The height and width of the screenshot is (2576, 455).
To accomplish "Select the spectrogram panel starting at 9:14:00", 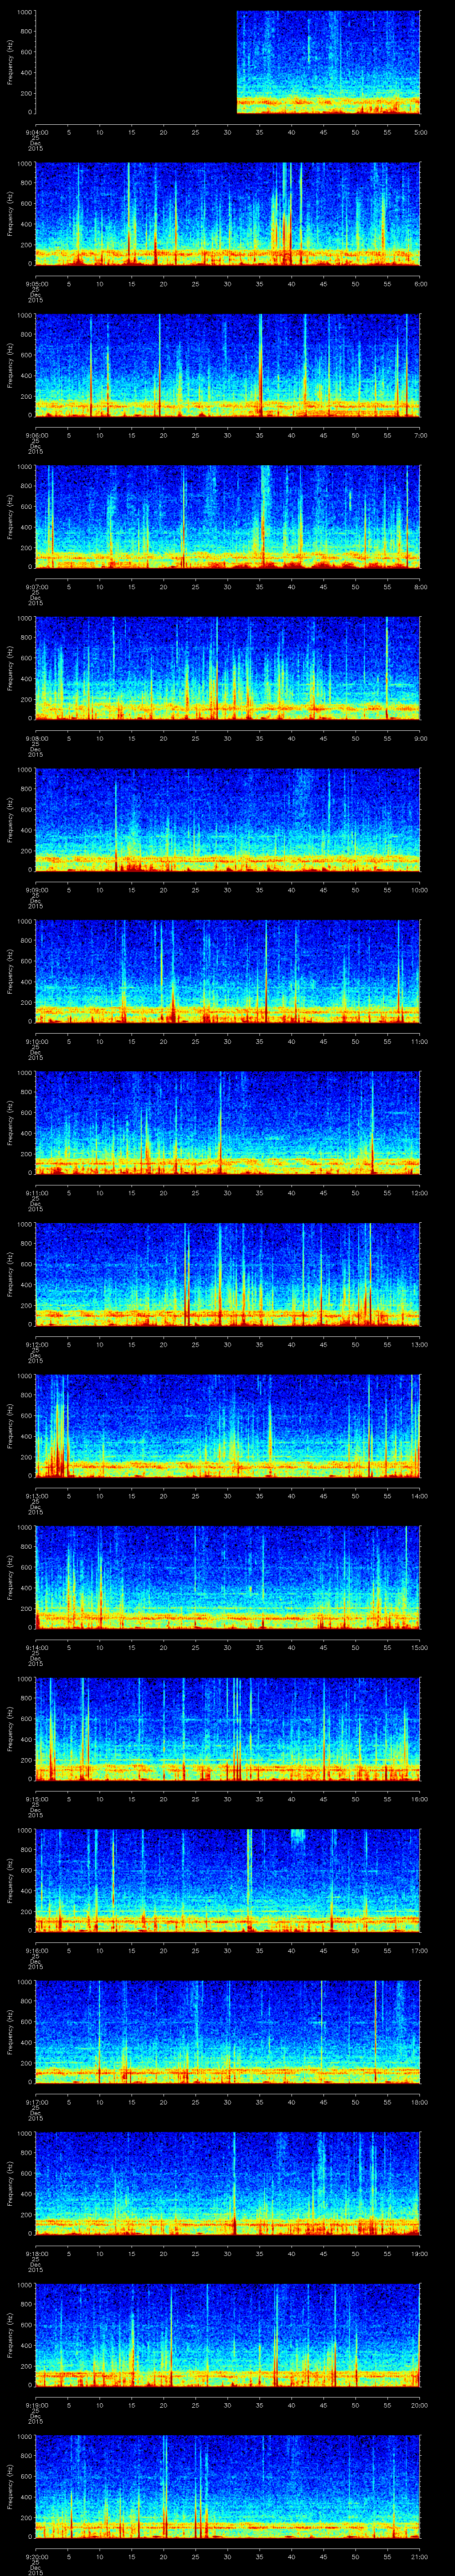I will 228,1577.
